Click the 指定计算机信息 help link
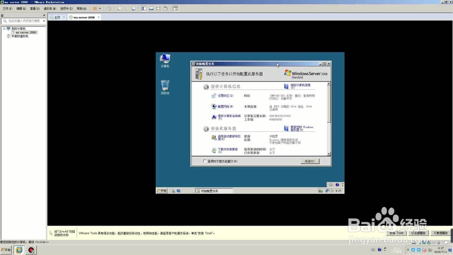The image size is (453, 255). pos(300,86)
